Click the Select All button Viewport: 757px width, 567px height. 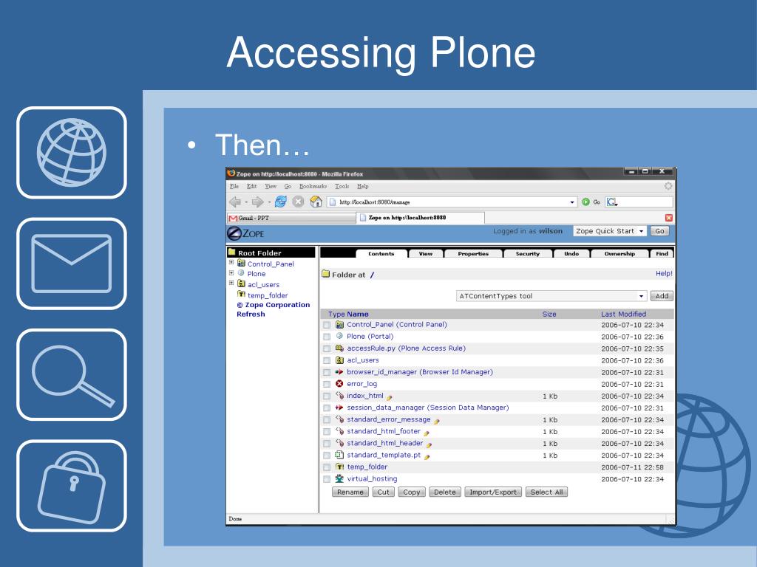546,492
